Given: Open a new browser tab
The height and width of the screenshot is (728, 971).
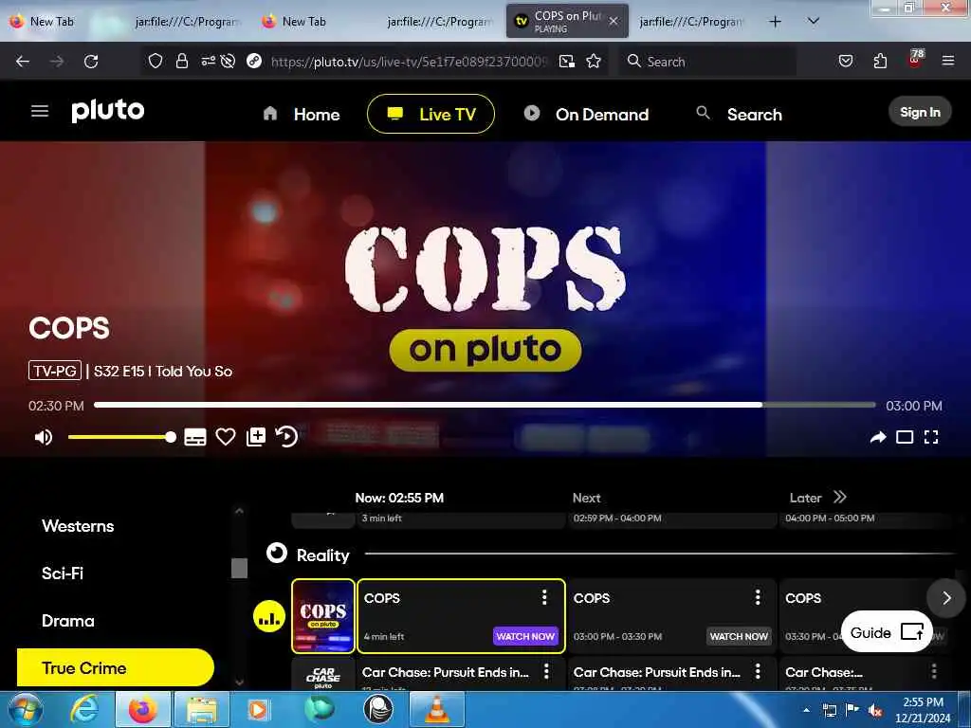Looking at the screenshot, I should pos(775,22).
